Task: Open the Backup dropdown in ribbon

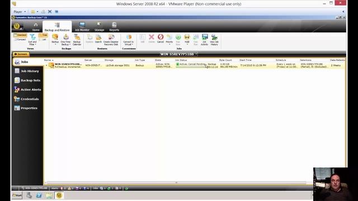Action: point(55,39)
